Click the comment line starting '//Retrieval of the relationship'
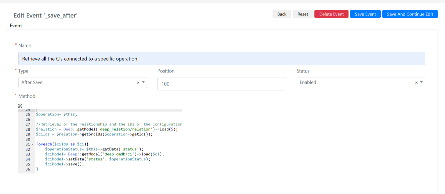The image size is (445, 194). click(x=109, y=124)
